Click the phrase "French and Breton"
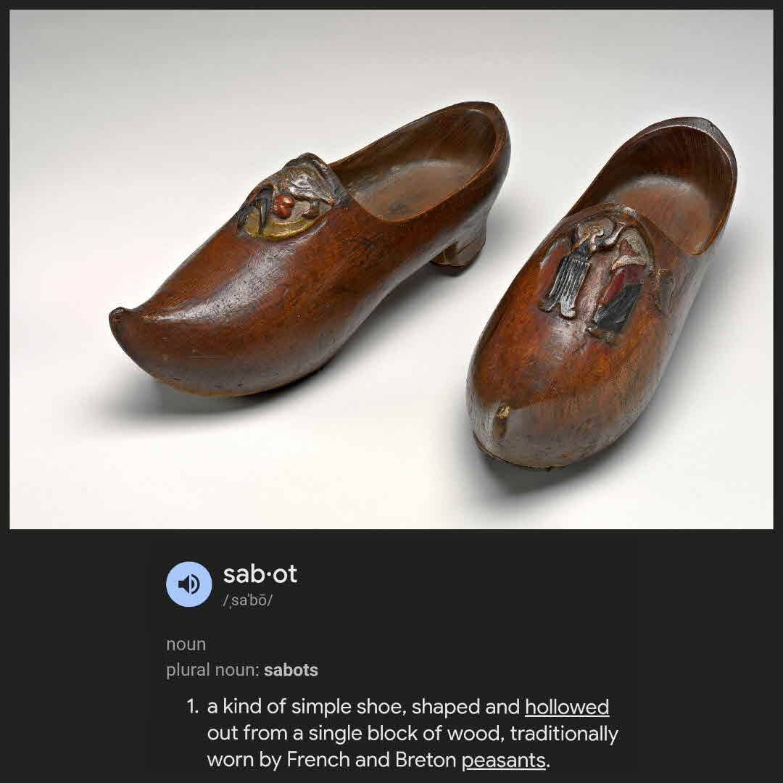Viewport: 783px width, 783px height. coord(371,760)
